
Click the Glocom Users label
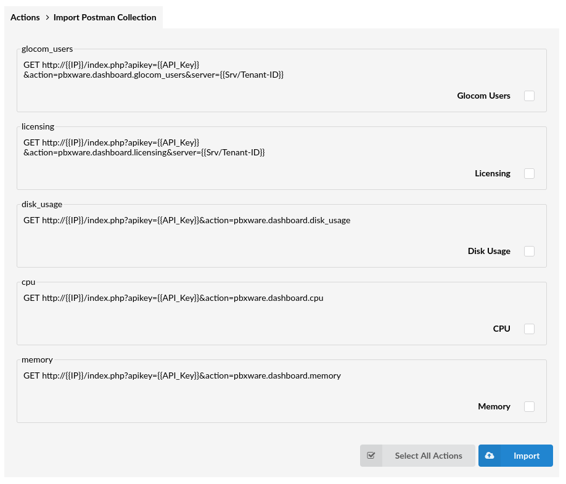(483, 96)
